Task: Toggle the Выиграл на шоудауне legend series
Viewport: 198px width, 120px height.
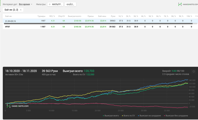Action: (149, 115)
